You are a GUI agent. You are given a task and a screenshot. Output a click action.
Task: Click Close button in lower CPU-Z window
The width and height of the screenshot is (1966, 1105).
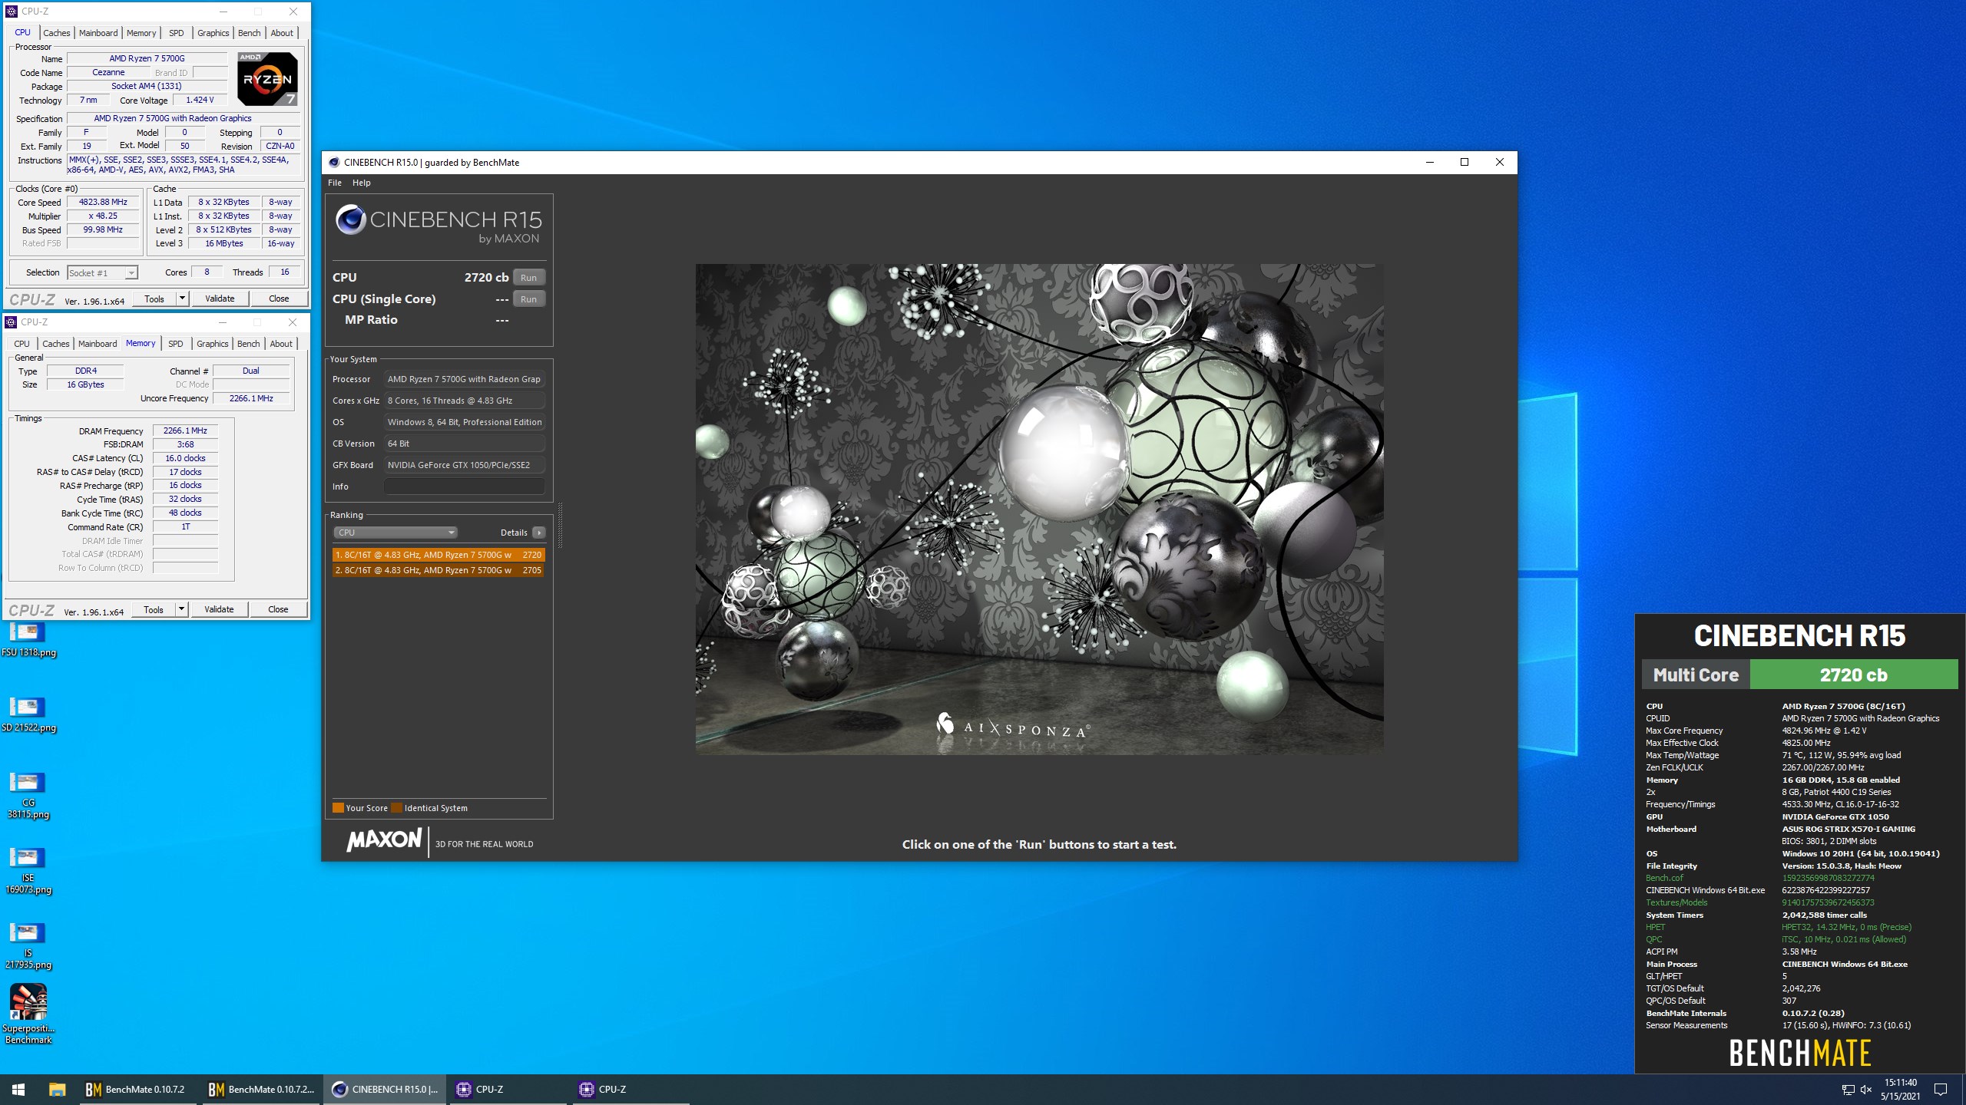278,609
